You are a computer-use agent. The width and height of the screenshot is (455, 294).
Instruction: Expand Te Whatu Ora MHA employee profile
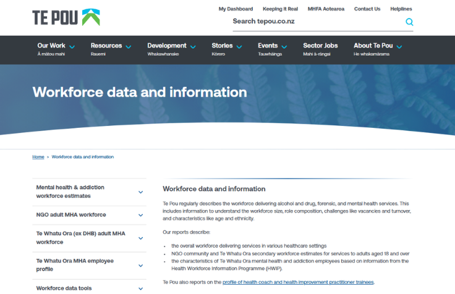point(142,265)
